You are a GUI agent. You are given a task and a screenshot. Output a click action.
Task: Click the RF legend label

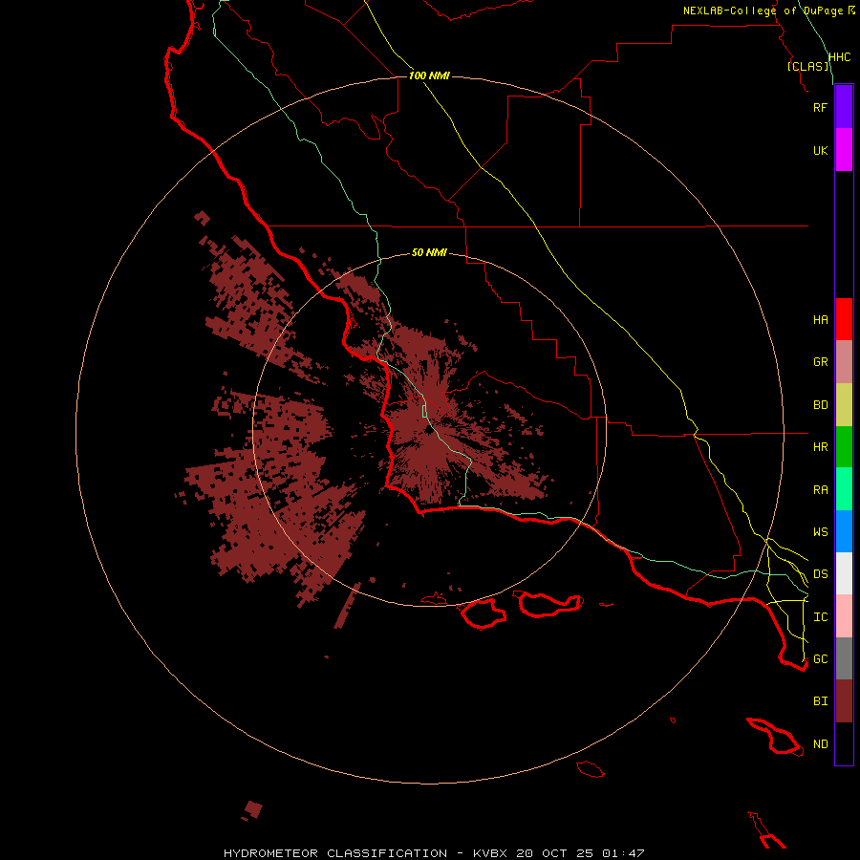pyautogui.click(x=820, y=107)
